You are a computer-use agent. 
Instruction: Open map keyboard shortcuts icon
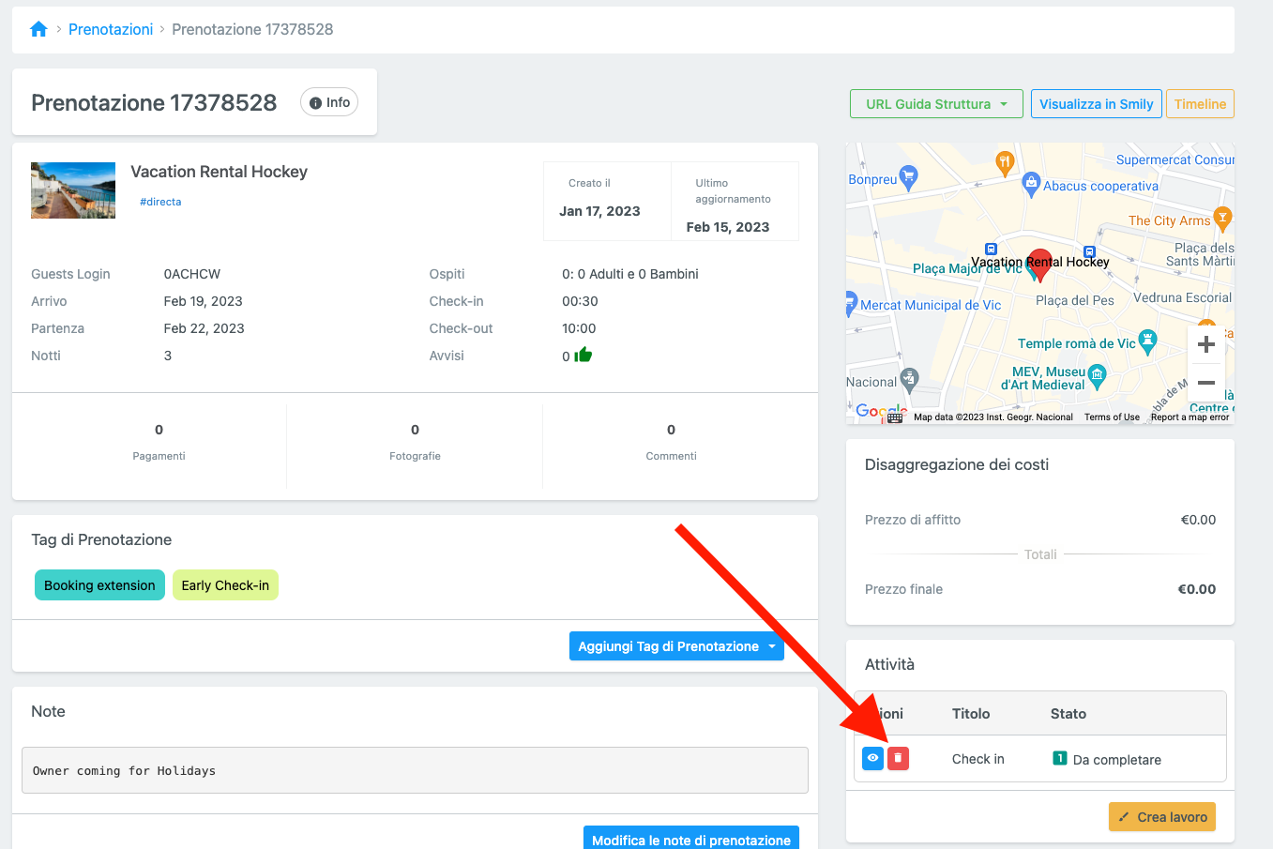[895, 417]
